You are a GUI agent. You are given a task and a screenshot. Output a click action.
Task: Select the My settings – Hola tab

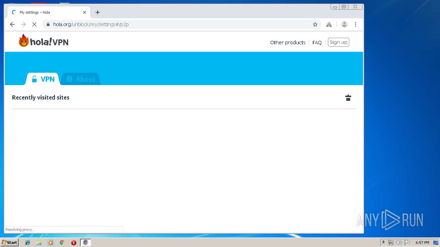tap(49, 12)
